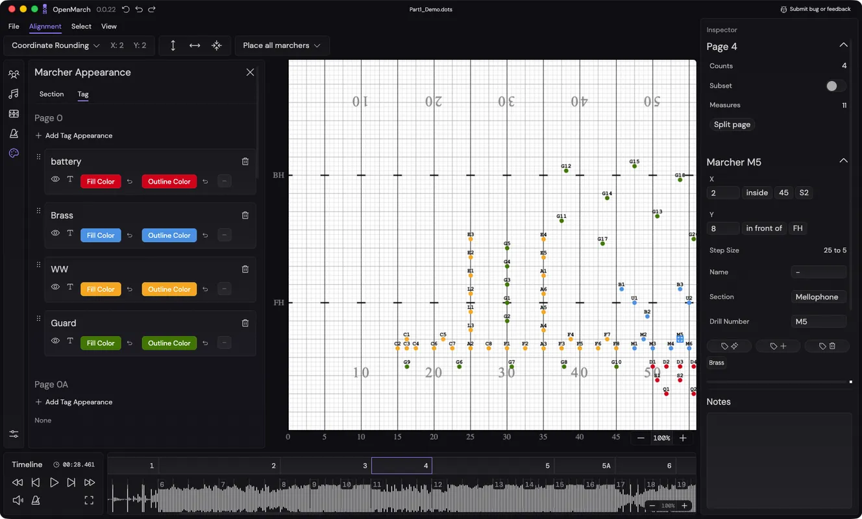Screen dimensions: 862x519
Task: Redo the last action
Action: pos(152,9)
